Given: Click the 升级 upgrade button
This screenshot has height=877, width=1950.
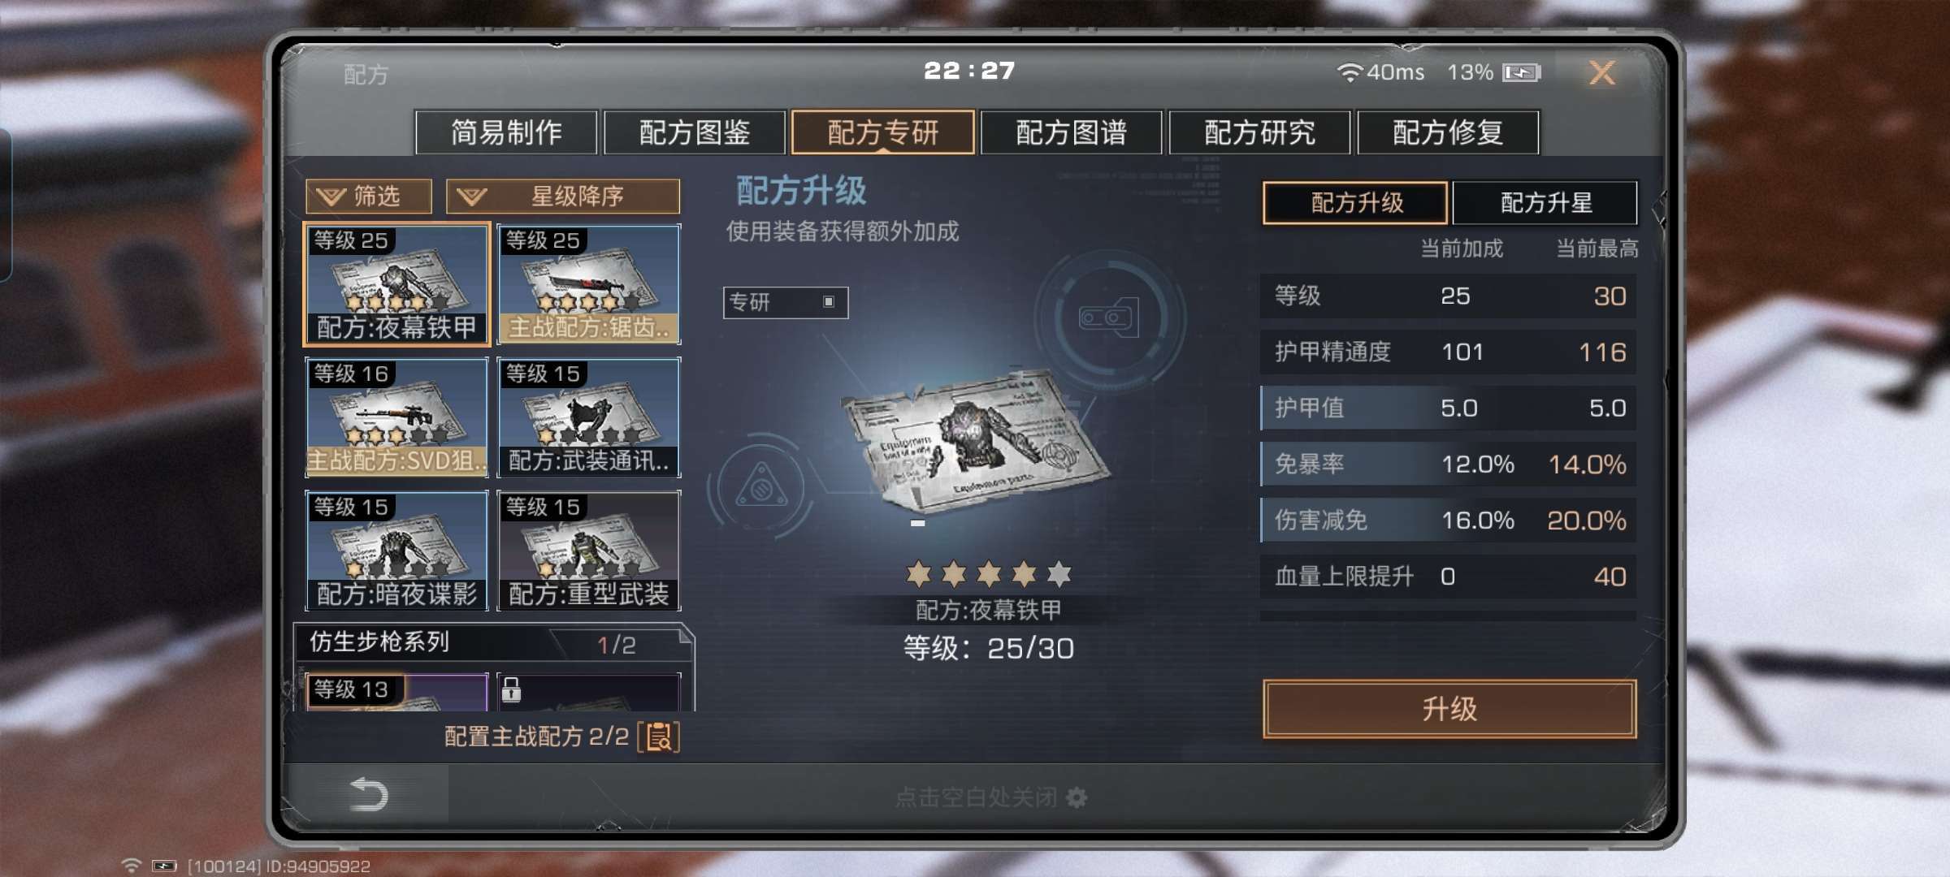Looking at the screenshot, I should click(x=1449, y=709).
